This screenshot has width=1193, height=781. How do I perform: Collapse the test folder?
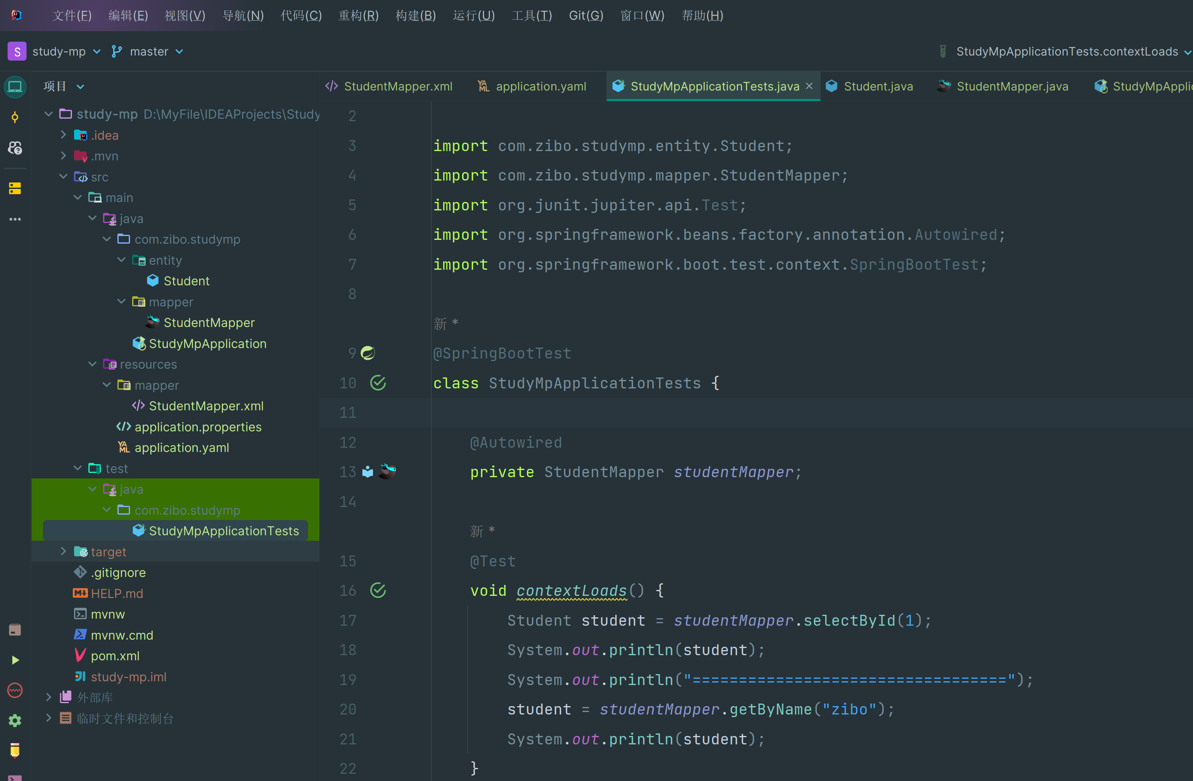pos(78,468)
